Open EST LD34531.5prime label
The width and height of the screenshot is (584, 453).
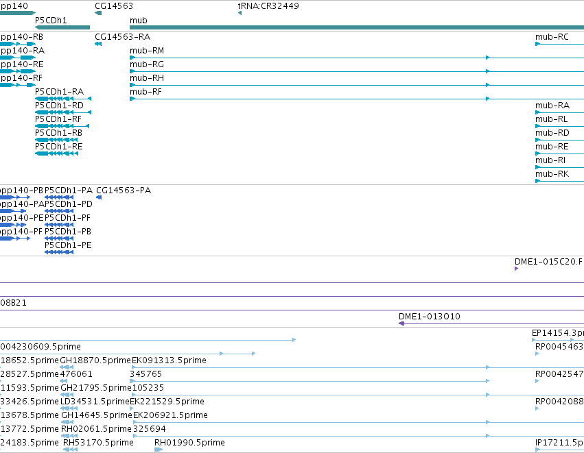point(95,402)
